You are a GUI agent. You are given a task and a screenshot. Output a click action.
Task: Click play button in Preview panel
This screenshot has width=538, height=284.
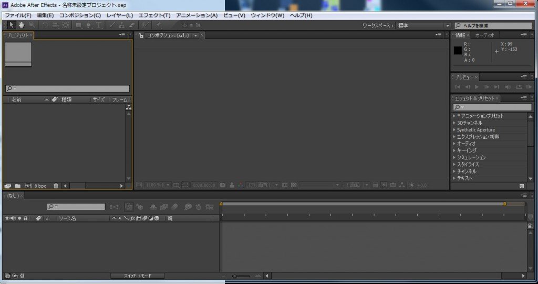pos(477,87)
